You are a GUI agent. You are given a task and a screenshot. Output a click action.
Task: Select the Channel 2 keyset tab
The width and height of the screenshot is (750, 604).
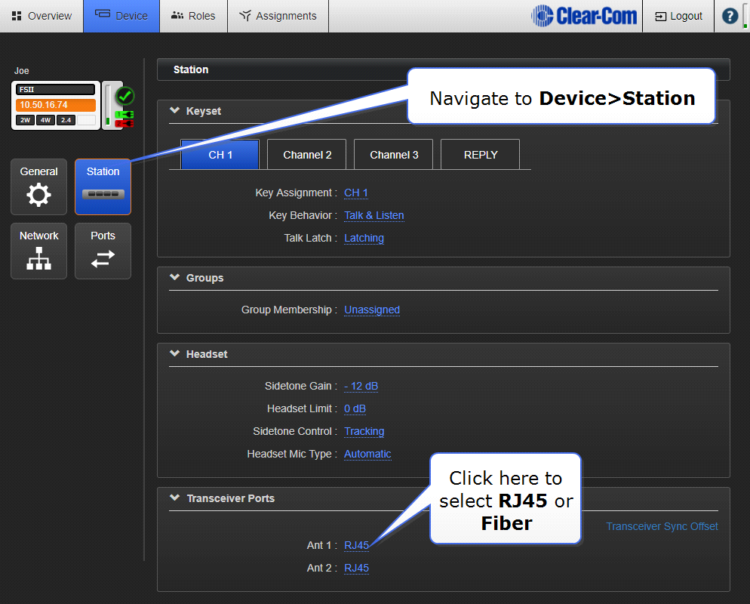307,155
